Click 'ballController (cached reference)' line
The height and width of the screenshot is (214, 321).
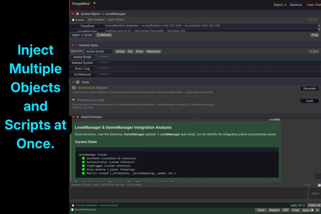pyautogui.click(x=111, y=162)
